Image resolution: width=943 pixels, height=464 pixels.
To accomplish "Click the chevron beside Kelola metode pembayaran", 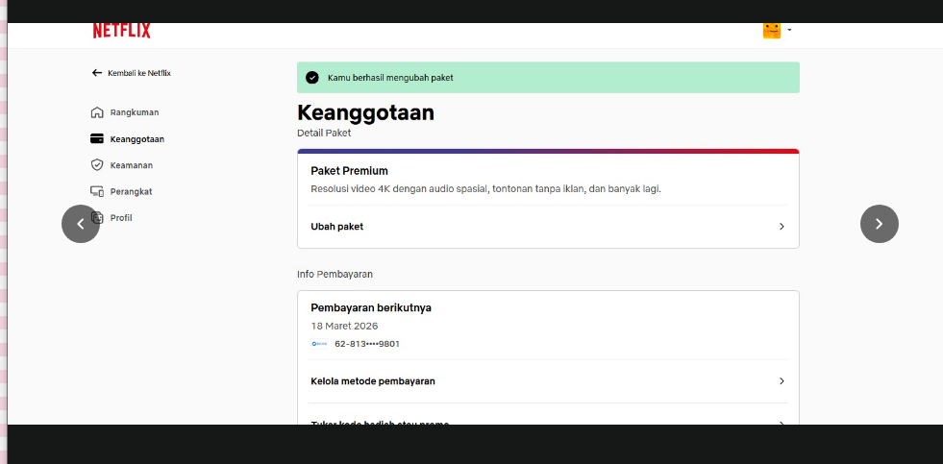I will click(x=782, y=381).
